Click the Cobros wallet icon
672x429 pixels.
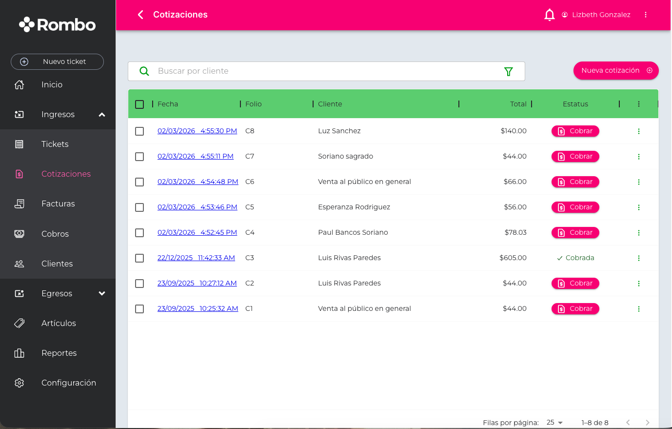19,233
